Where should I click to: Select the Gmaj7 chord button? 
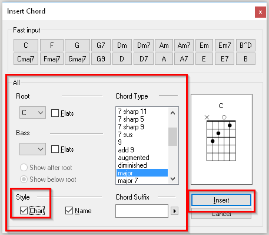(77, 58)
